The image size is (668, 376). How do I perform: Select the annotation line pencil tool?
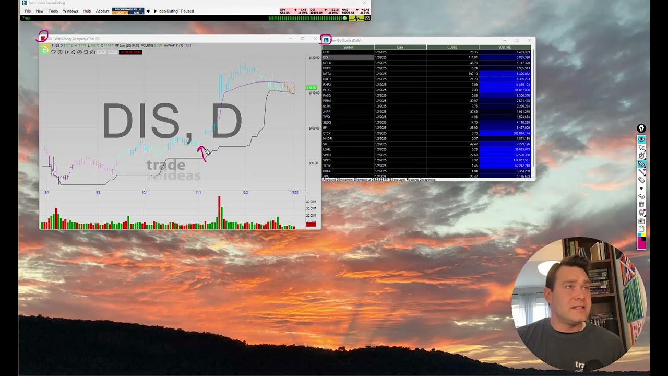coord(641,172)
